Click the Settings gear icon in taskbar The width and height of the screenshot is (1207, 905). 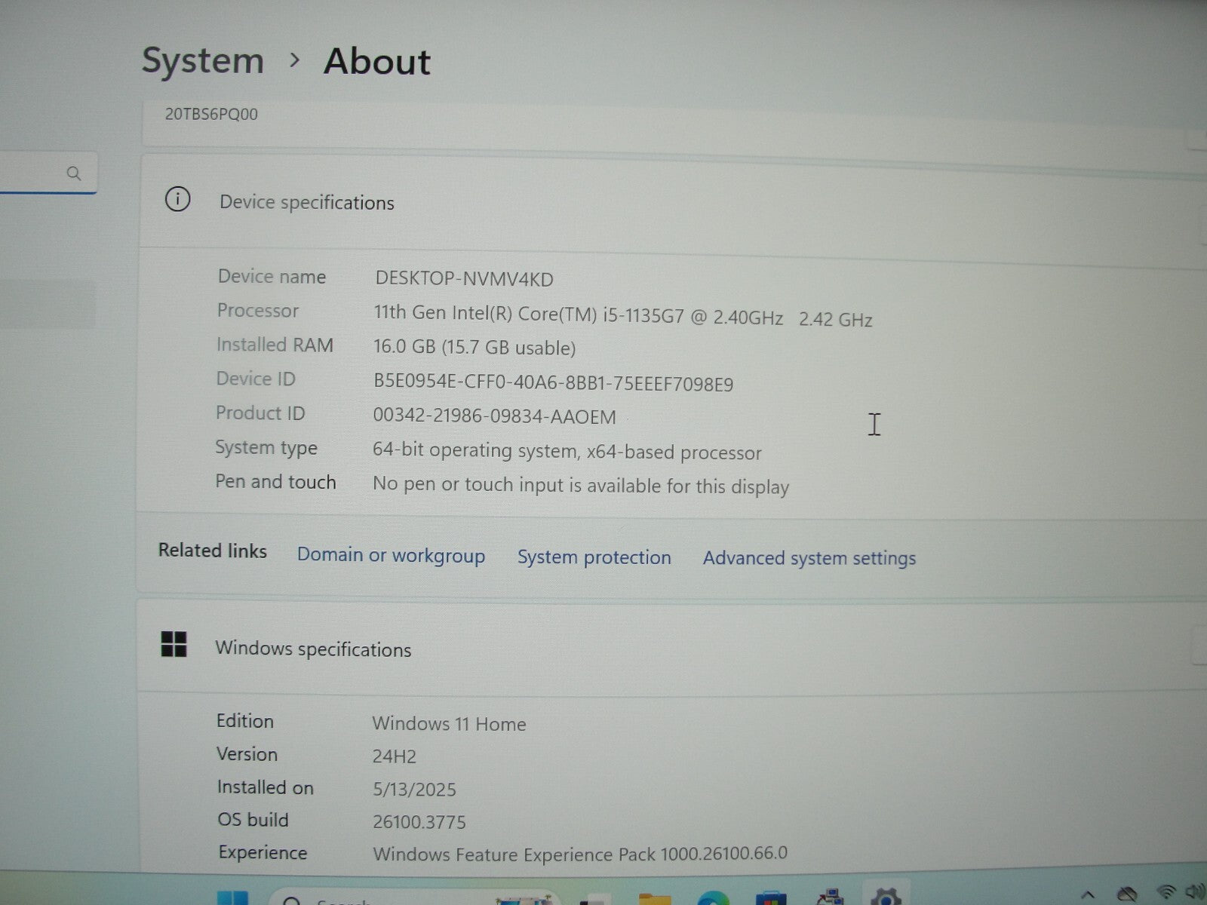[886, 897]
